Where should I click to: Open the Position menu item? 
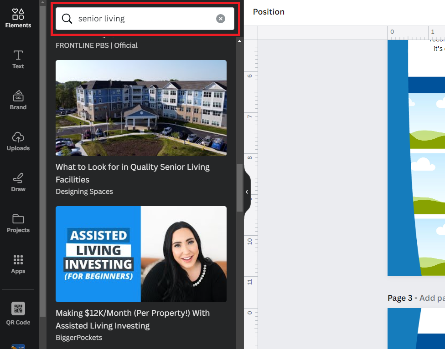click(x=269, y=12)
